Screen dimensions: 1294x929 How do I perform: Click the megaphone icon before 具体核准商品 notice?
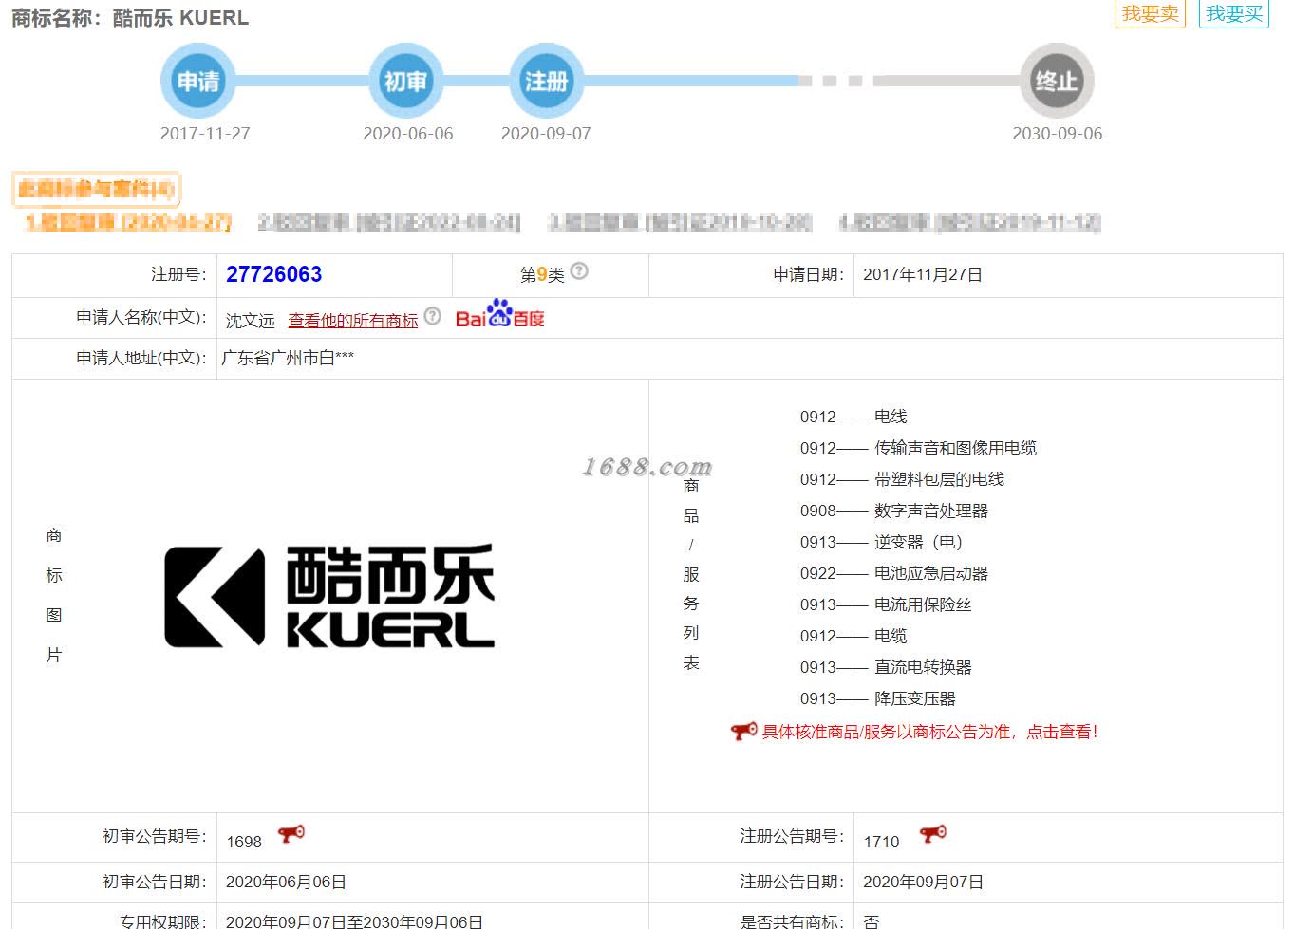743,731
